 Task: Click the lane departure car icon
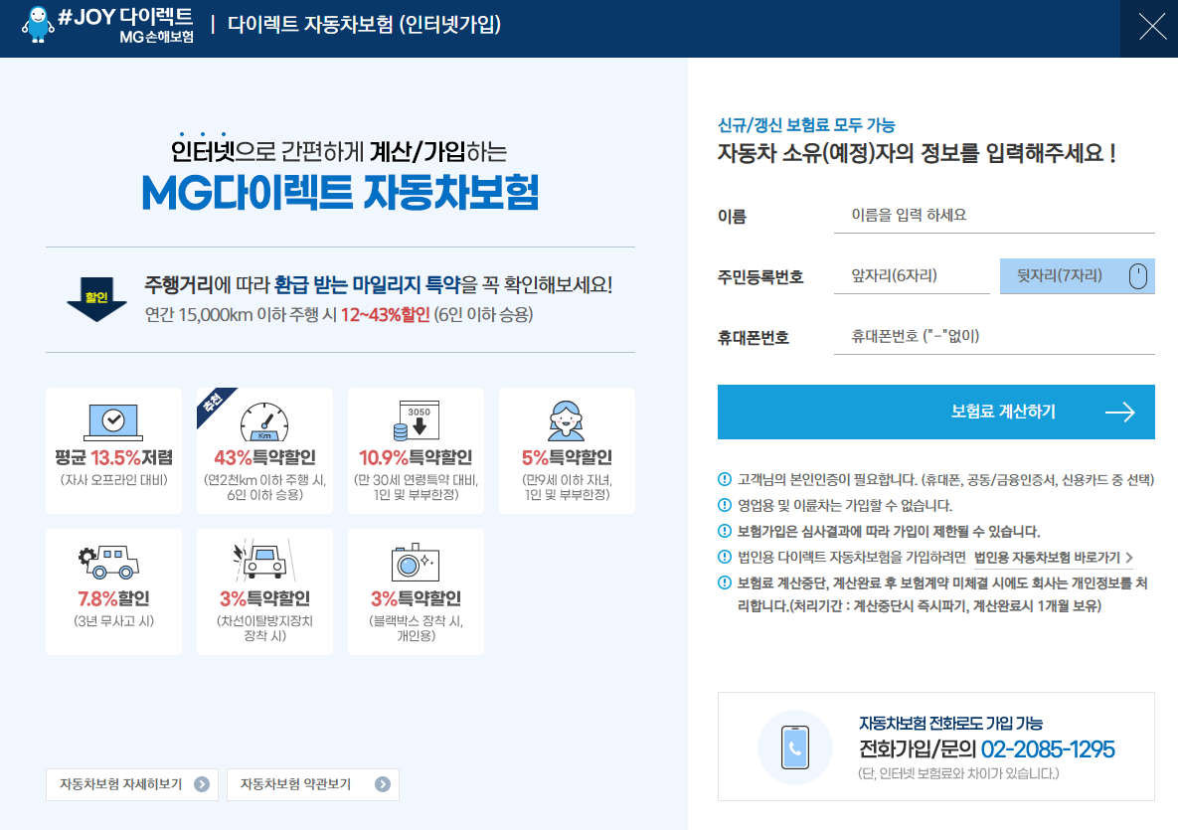pos(264,561)
